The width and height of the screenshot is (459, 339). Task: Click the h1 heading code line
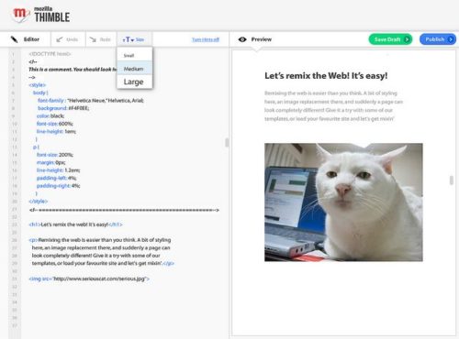pyautogui.click(x=75, y=224)
